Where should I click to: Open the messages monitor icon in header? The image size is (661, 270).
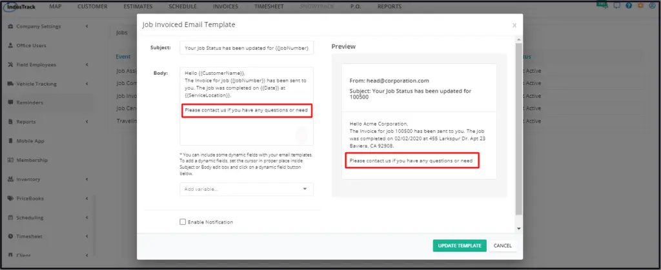[x=616, y=5]
